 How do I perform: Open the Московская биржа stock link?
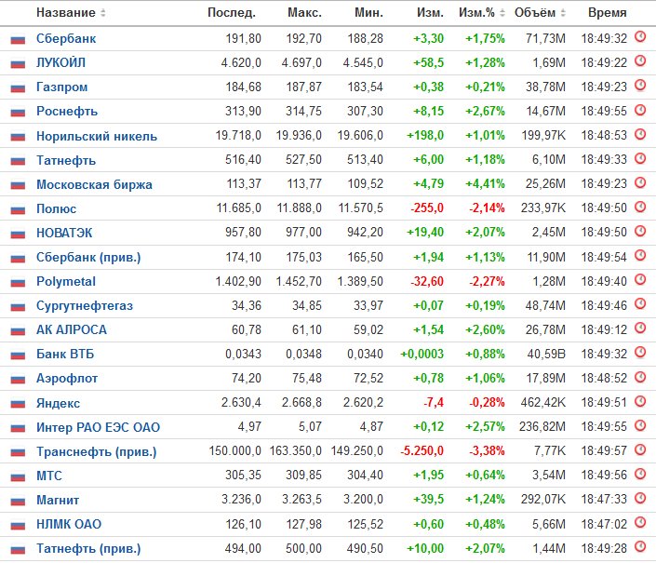[94, 184]
